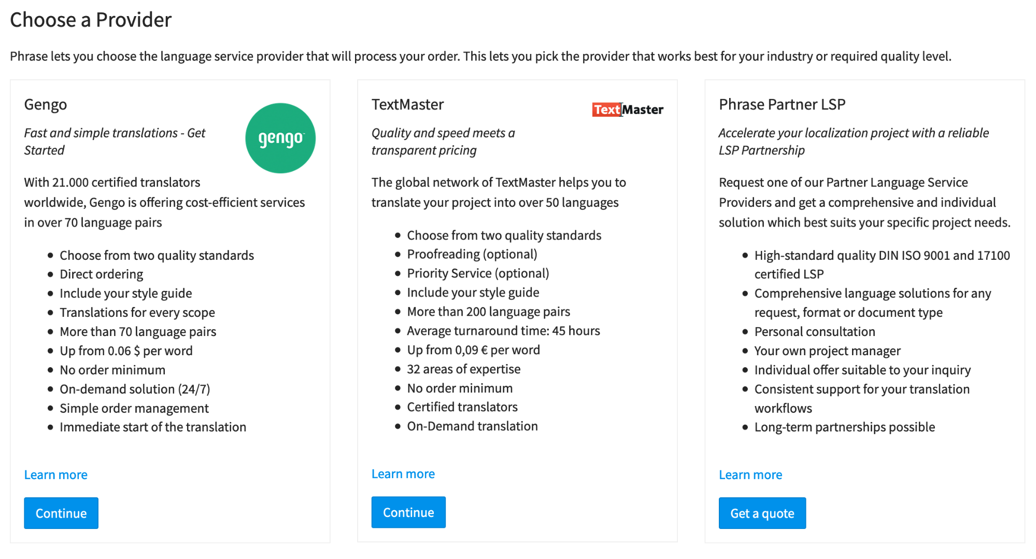Image resolution: width=1036 pixels, height=559 pixels.
Task: Open Learn more link for TextMaster
Action: click(403, 473)
